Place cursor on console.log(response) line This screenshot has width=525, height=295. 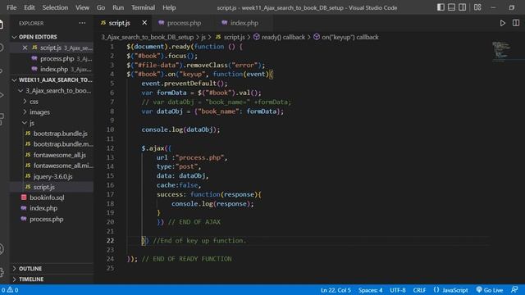tap(212, 204)
